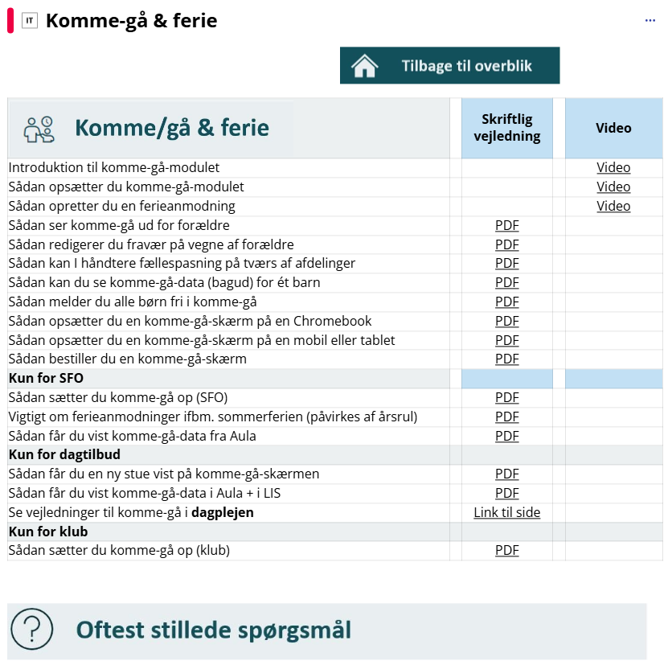Open PDF for Sådan bestiller du en komme-gå-skærm
The image size is (668, 669).
point(506,359)
